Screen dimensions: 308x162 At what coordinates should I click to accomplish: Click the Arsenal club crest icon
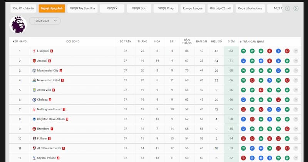[34, 61]
